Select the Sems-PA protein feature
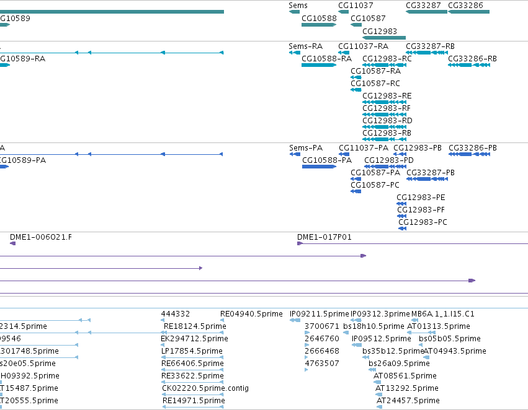Screen dimensions: 528x410 pos(306,148)
